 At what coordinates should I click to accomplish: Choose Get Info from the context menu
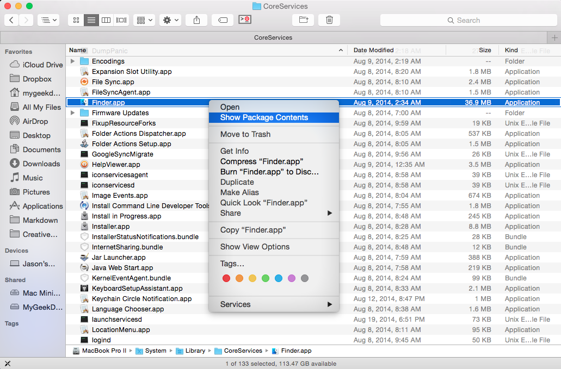pos(274,151)
